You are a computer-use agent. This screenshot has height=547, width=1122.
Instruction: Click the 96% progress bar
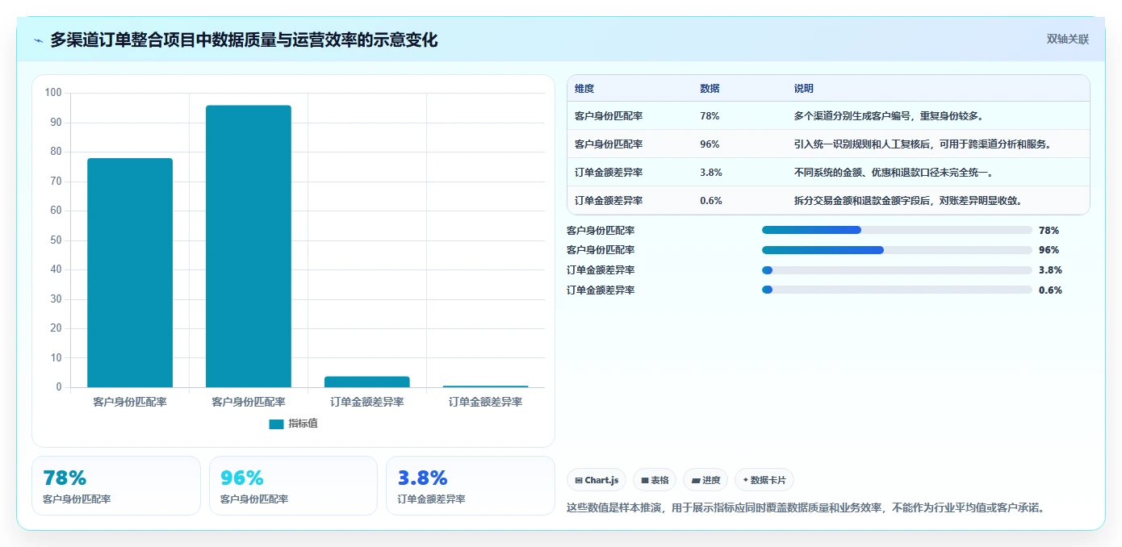point(897,250)
